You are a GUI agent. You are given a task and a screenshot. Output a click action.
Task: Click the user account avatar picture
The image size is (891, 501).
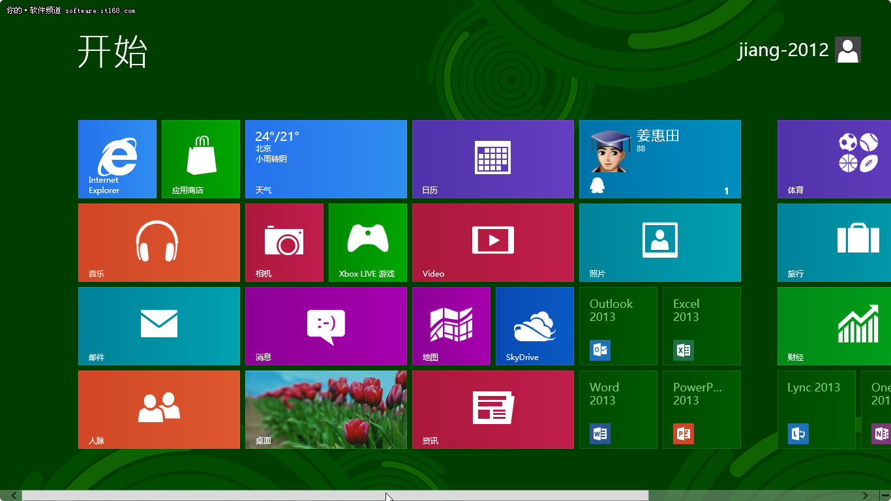click(x=848, y=50)
